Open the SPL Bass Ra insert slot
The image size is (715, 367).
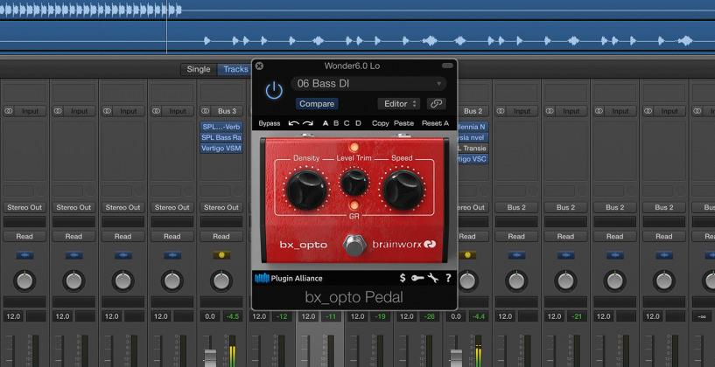click(x=221, y=137)
